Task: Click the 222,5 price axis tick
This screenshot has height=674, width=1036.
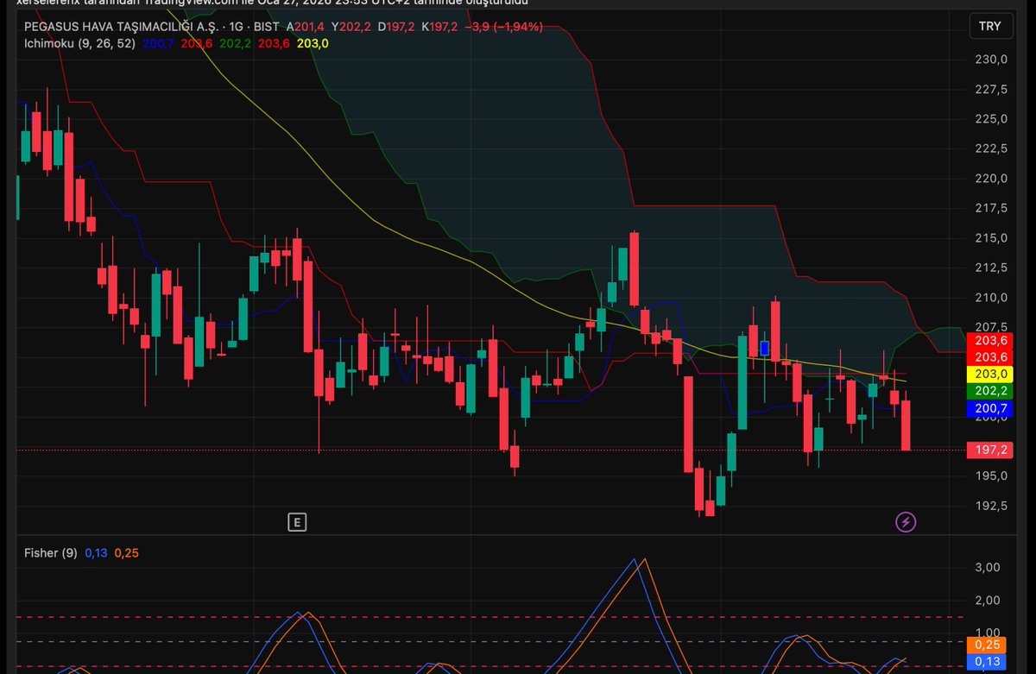Action: (992, 148)
